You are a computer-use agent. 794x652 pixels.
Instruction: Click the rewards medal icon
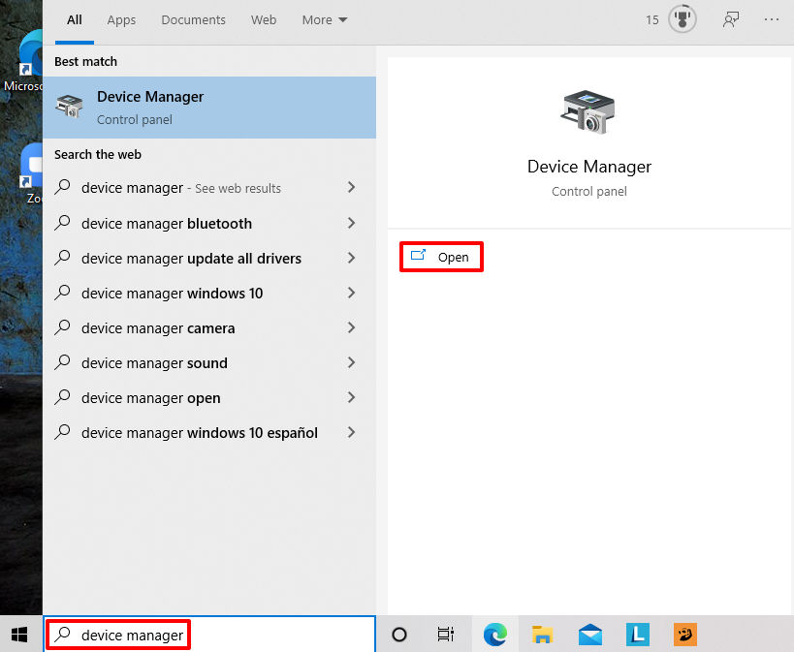point(683,19)
